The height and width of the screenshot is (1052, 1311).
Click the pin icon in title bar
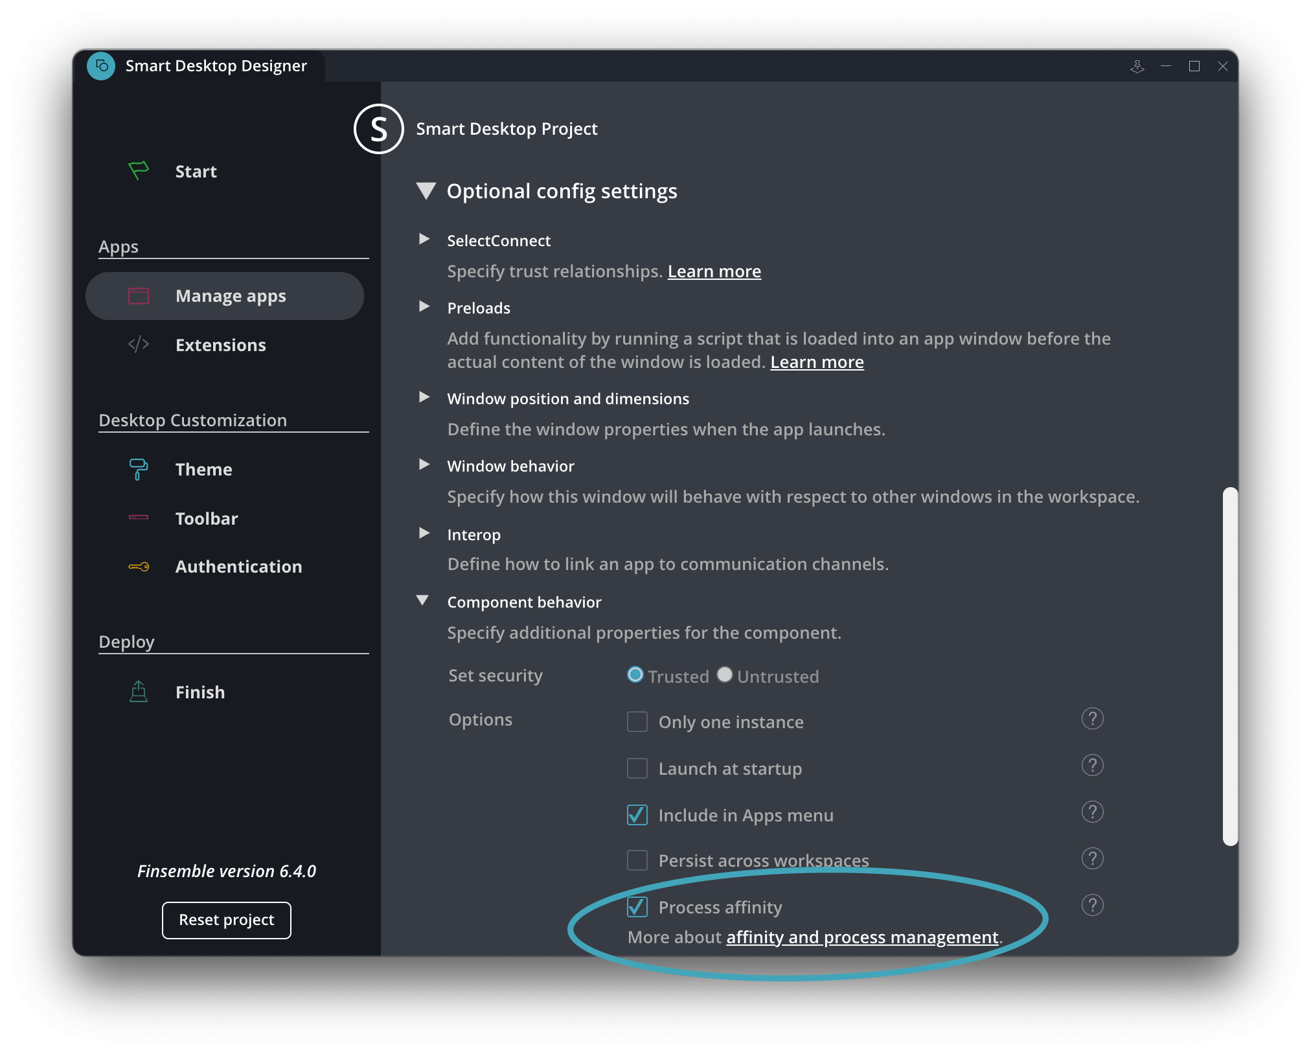pos(1137,66)
